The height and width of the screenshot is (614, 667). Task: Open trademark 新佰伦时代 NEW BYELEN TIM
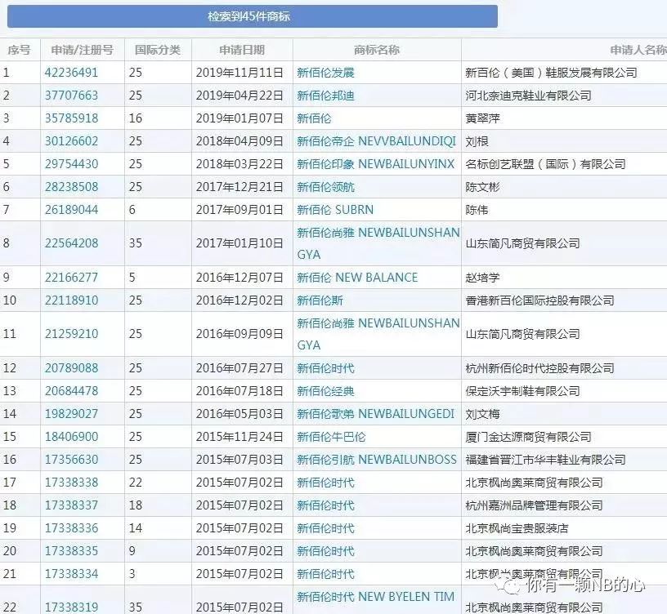pyautogui.click(x=376, y=597)
